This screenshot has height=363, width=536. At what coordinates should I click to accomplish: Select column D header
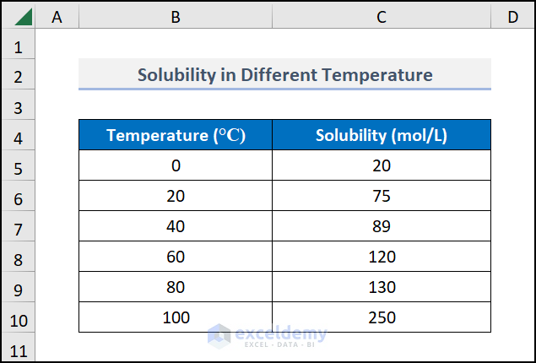tap(512, 16)
